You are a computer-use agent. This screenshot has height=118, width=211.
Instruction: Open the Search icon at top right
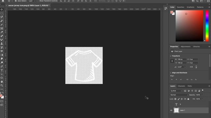click(x=197, y=1)
